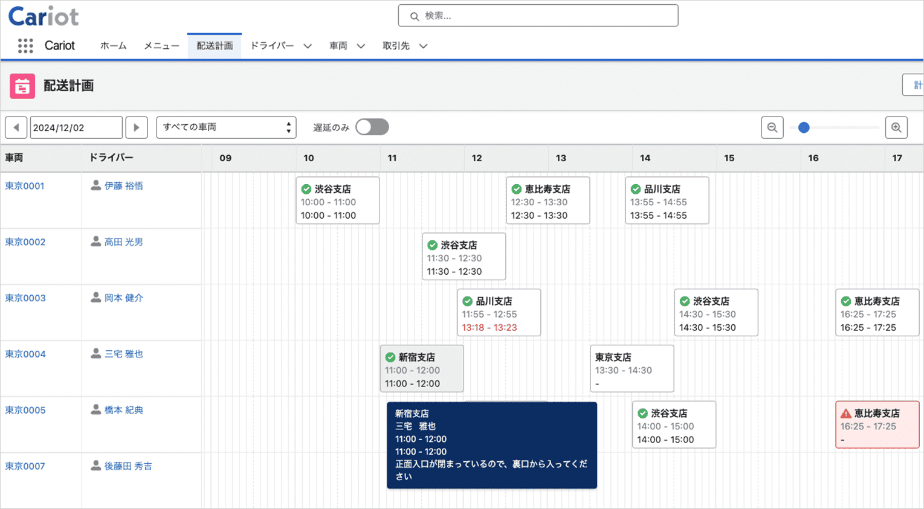This screenshot has width=924, height=509.
Task: Click the 検索 search field
Action: [x=538, y=16]
